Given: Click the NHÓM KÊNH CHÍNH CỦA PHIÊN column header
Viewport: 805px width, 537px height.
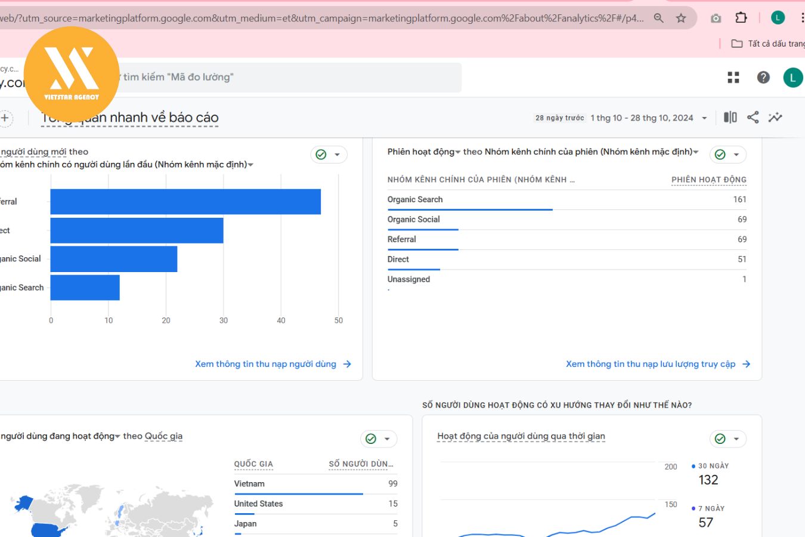Looking at the screenshot, I should [481, 180].
